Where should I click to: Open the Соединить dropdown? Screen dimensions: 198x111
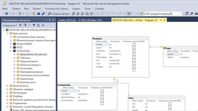(x=10, y=25)
